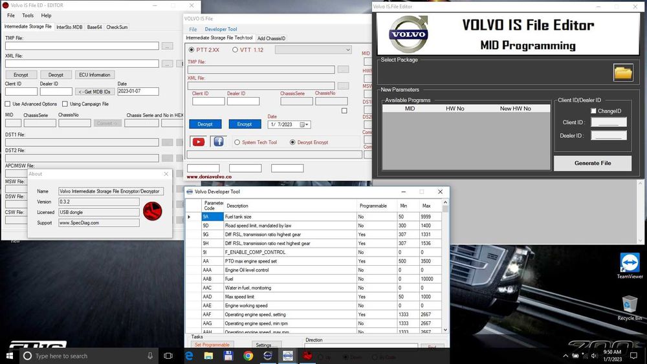Open the notification center icon

click(634, 356)
